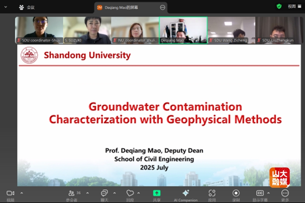The width and height of the screenshot is (305, 203).
Task: Select SDU_LiuZhengkun video thumbnail
Action: tap(279, 30)
